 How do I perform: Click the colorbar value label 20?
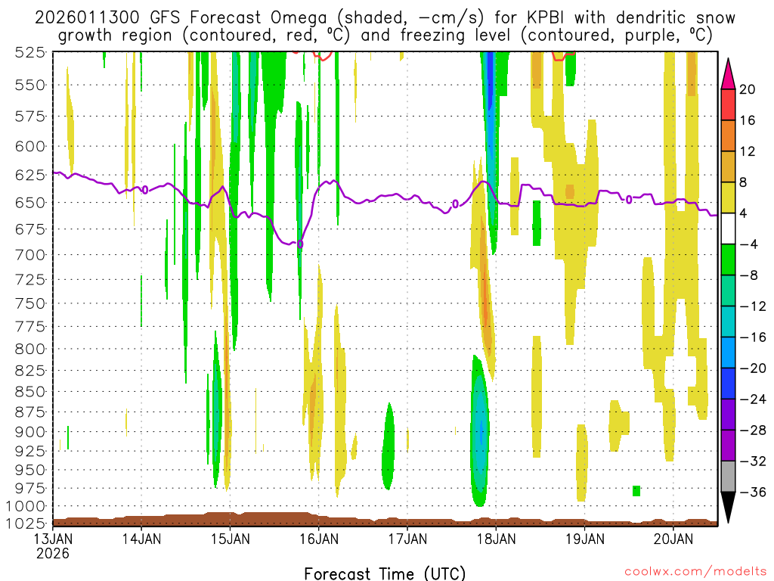747,89
